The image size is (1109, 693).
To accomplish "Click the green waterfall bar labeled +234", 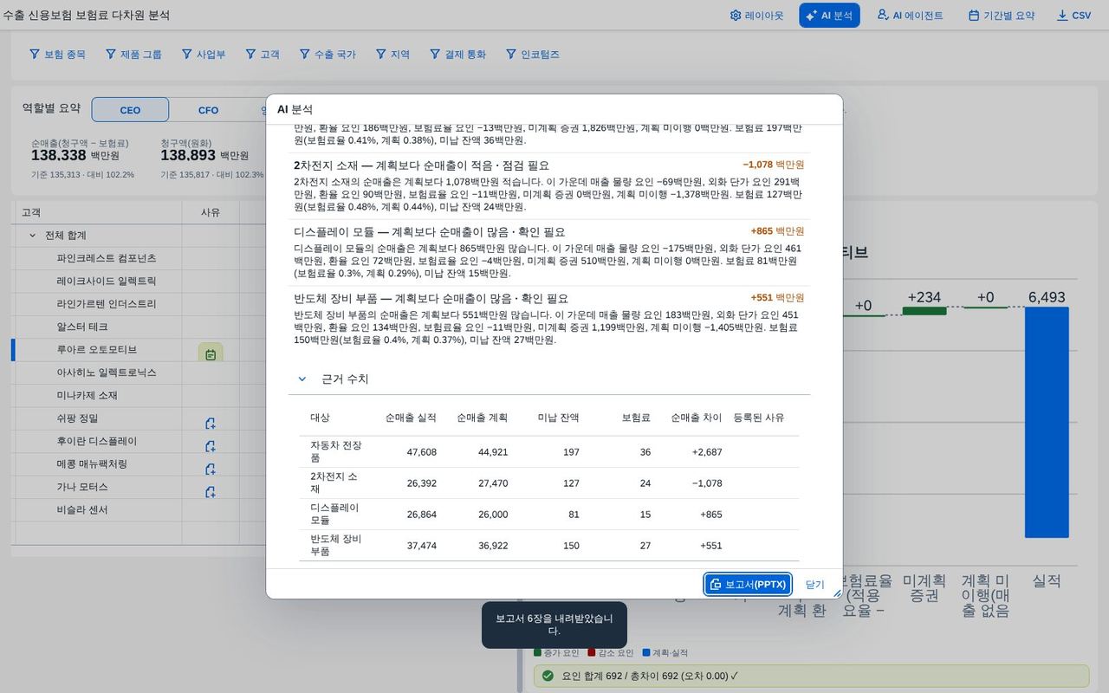I will (924, 311).
